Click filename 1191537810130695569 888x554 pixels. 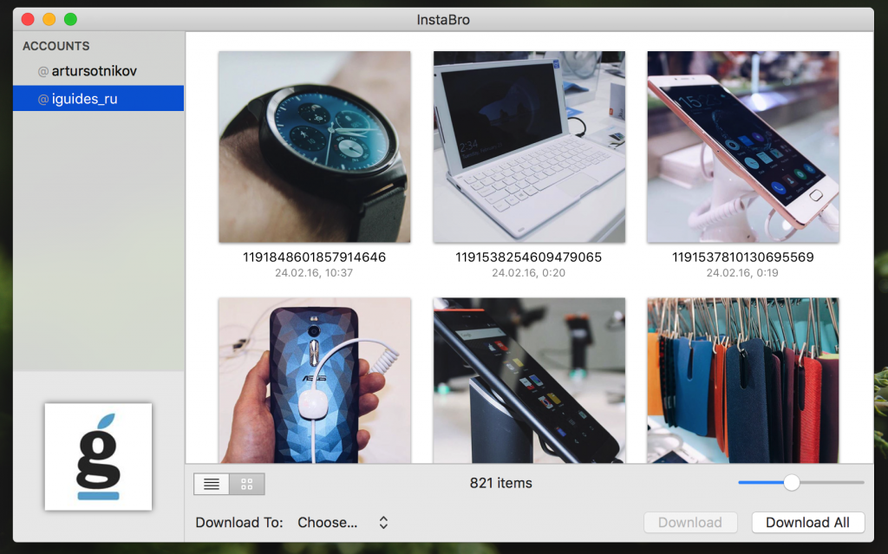point(742,257)
